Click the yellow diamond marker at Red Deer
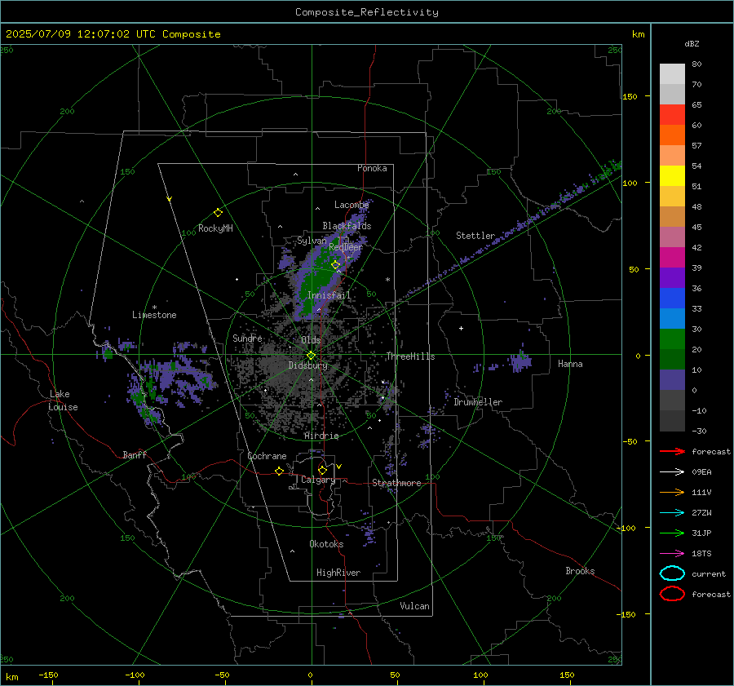Viewport: 734px width, 686px height. 336,264
